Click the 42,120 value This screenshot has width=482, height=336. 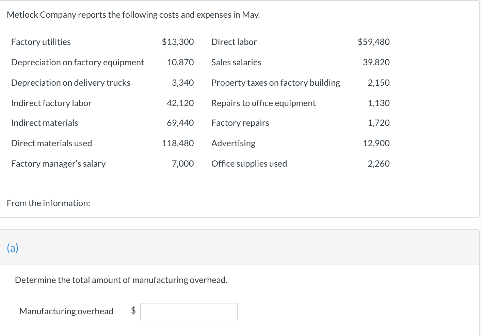[180, 103]
